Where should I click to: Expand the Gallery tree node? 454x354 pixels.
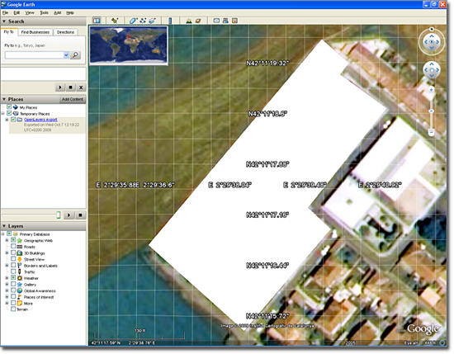7,284
